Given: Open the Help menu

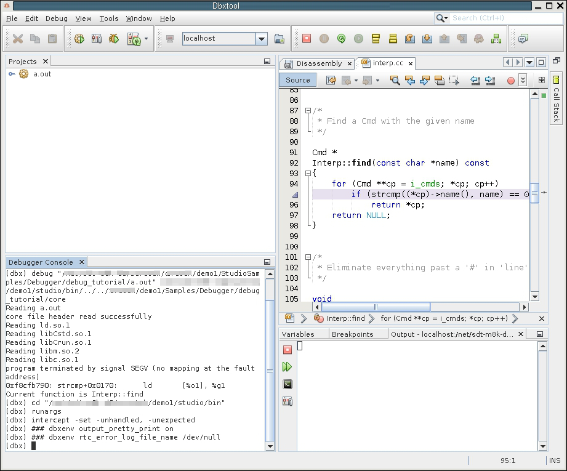Looking at the screenshot, I should pyautogui.click(x=167, y=18).
